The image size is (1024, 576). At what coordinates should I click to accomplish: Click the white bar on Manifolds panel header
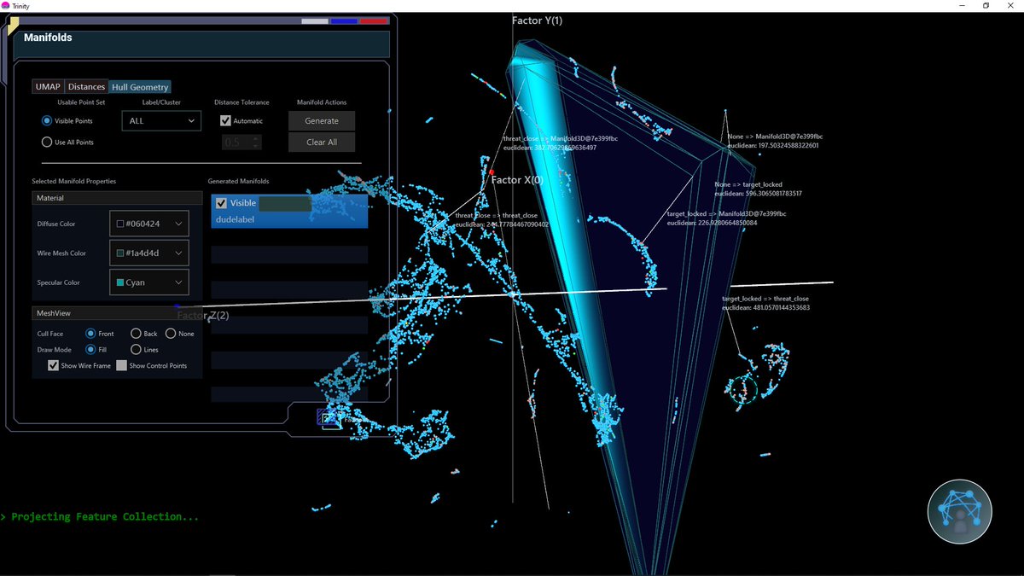coord(315,21)
